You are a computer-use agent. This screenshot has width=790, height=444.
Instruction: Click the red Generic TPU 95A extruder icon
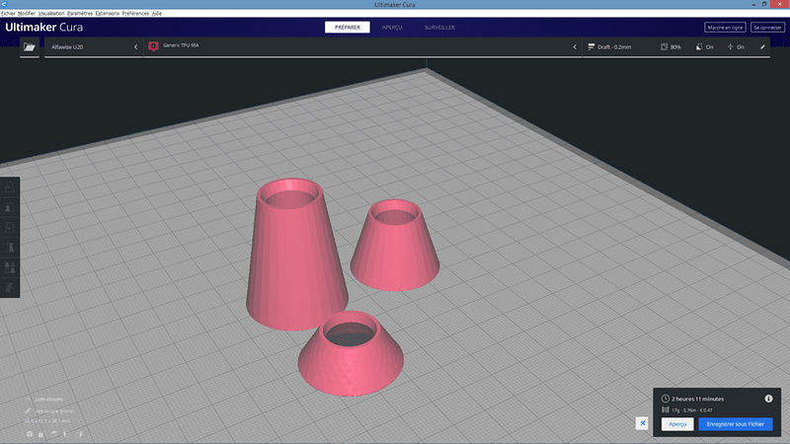pyautogui.click(x=154, y=46)
